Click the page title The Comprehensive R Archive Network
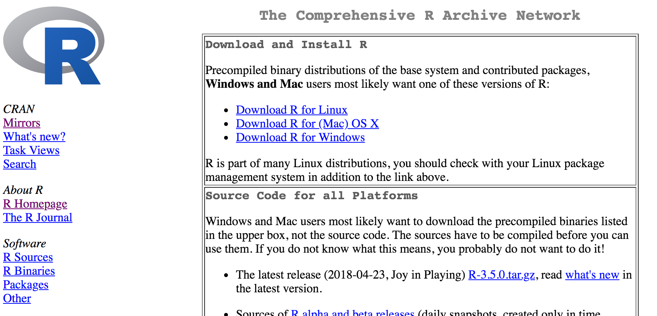 [420, 16]
